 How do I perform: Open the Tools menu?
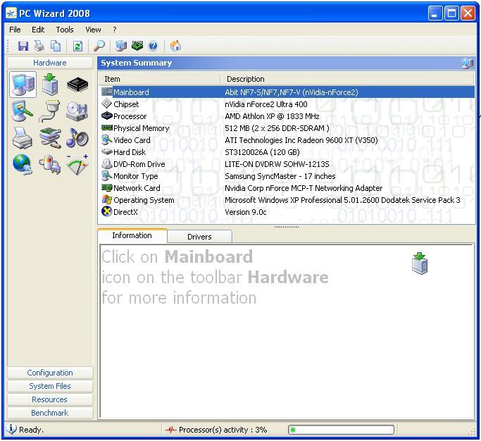65,30
